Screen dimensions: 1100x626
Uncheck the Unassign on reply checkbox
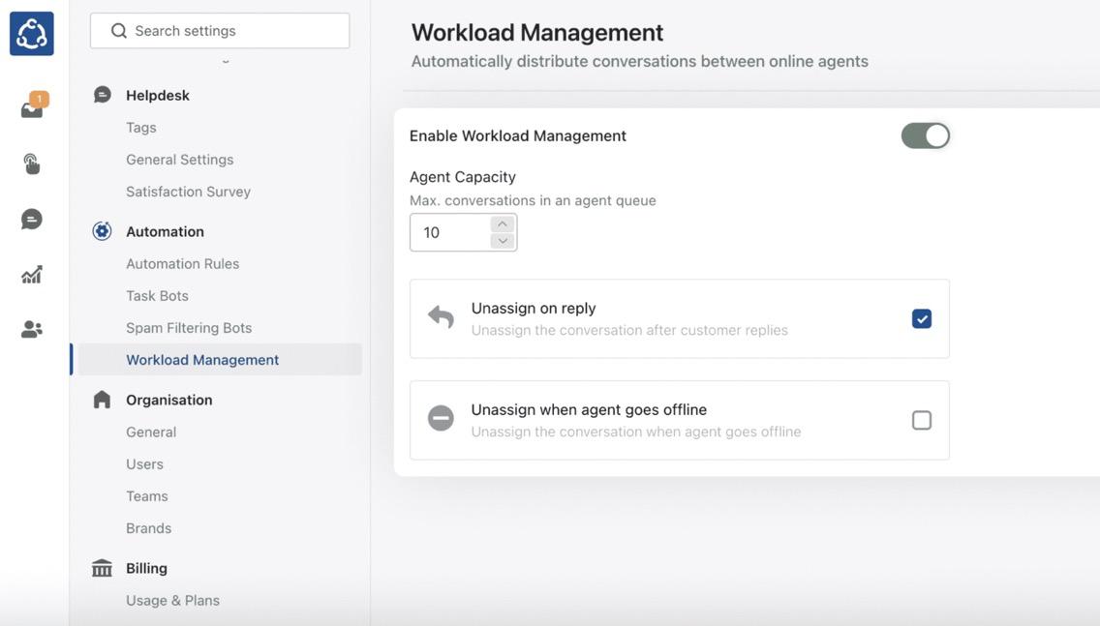pos(921,318)
